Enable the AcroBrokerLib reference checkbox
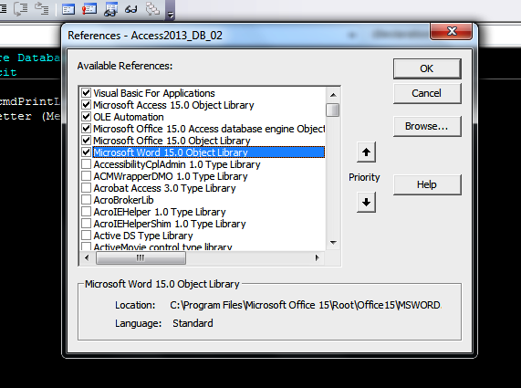The height and width of the screenshot is (388, 521). click(86, 200)
